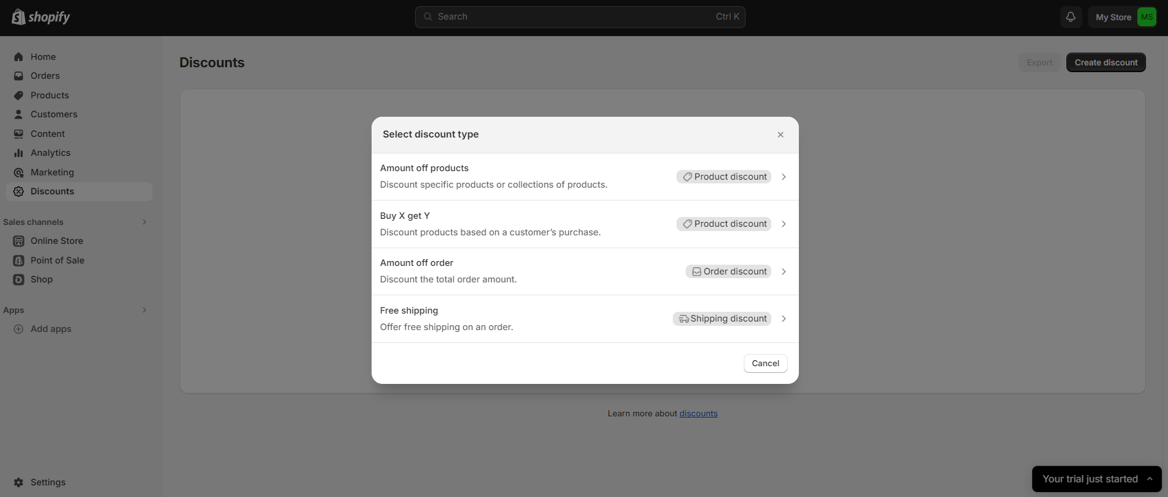1168x497 pixels.
Task: Select the Products tag icon in sidebar
Action: pyautogui.click(x=18, y=95)
